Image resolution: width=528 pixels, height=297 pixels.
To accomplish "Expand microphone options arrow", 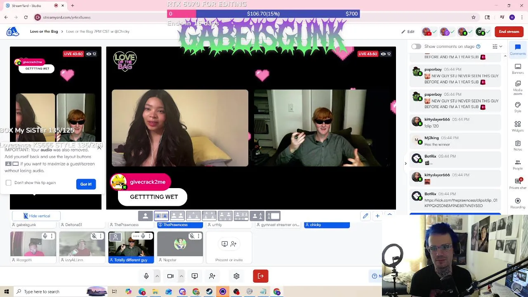I will coord(157,276).
